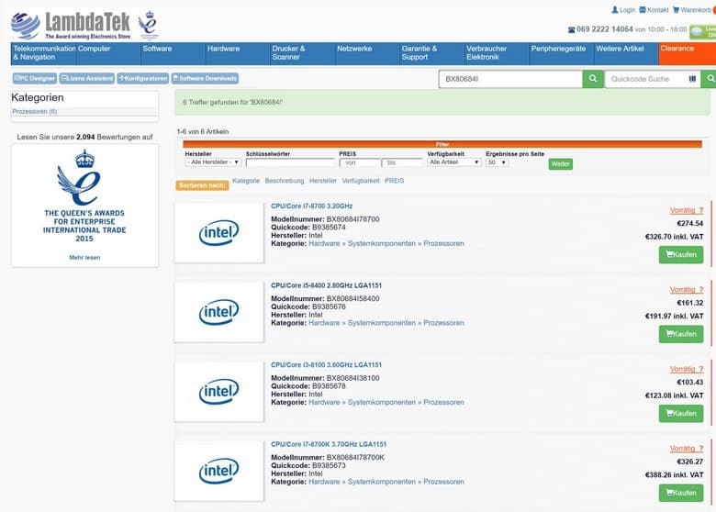Open CPU/Core i5-8400 2.80GHz product title

click(326, 285)
